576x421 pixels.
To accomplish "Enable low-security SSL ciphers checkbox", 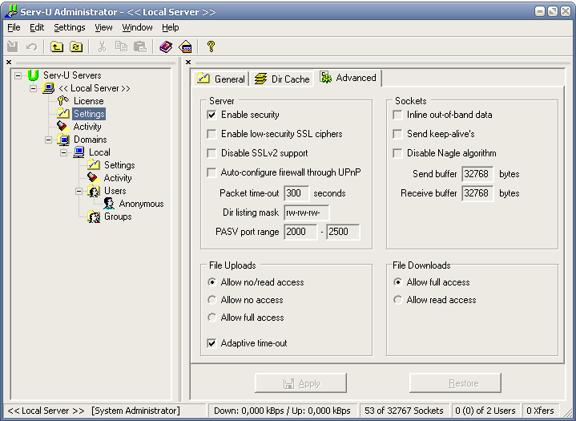I will tap(211, 134).
